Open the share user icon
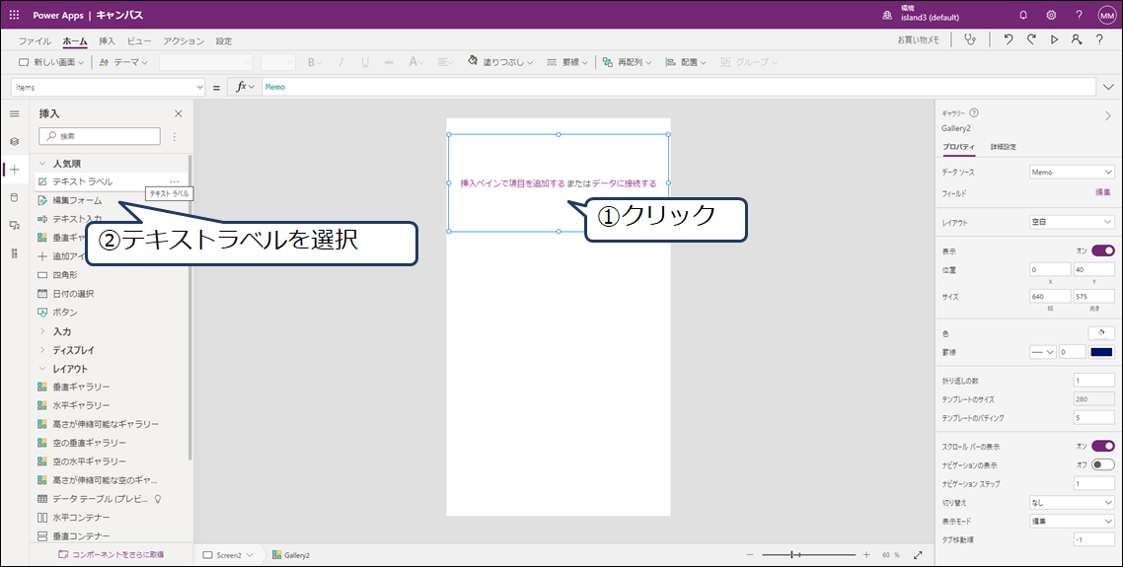Screen dimensions: 1123x567 coord(1077,40)
